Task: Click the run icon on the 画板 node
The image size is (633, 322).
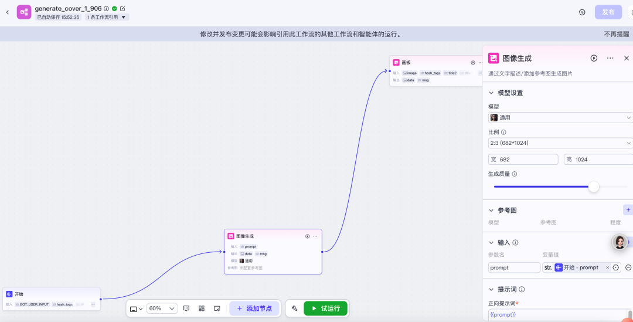Action: [473, 62]
